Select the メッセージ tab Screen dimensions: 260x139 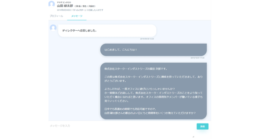[77, 16]
